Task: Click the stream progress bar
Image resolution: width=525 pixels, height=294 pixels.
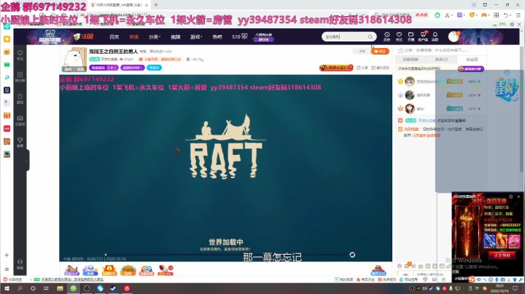Action: pyautogui.click(x=225, y=255)
